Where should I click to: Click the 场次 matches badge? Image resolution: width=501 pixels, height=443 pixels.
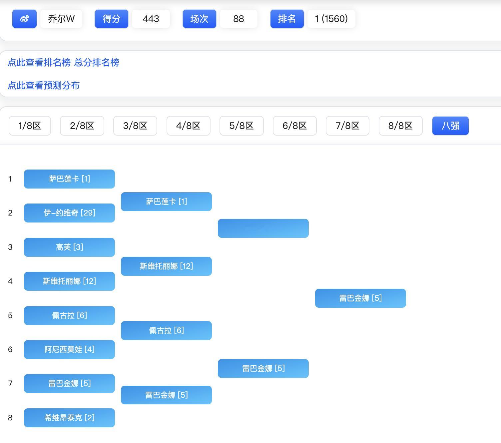pos(199,19)
